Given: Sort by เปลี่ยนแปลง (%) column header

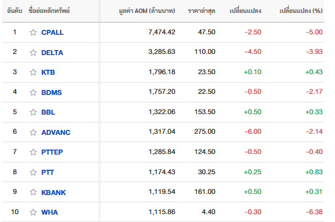Looking at the screenshot, I should click(301, 11).
